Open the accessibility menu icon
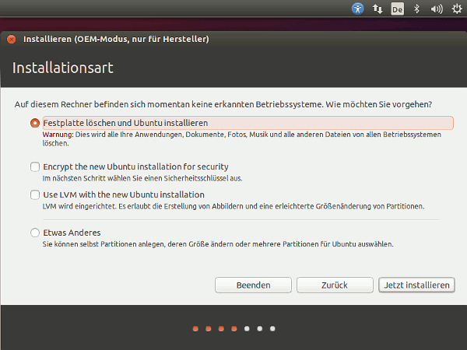The image size is (467, 350). tap(357, 9)
